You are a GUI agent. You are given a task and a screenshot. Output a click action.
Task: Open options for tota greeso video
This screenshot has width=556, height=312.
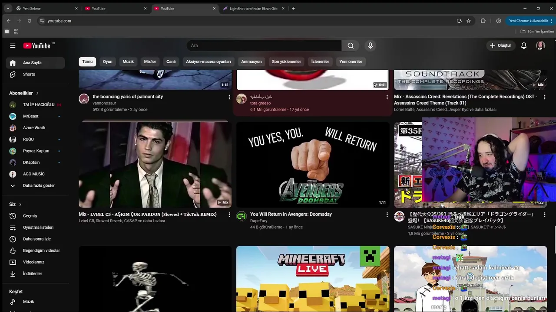point(387,97)
